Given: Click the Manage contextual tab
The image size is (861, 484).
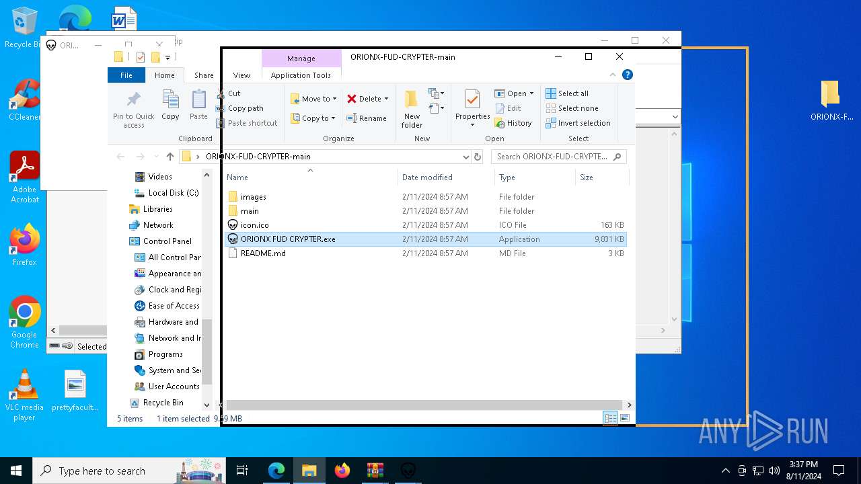Looking at the screenshot, I should coord(301,58).
